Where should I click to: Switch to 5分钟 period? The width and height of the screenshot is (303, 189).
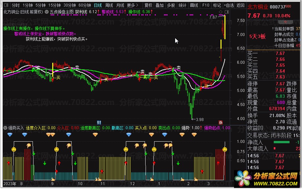[40, 5]
